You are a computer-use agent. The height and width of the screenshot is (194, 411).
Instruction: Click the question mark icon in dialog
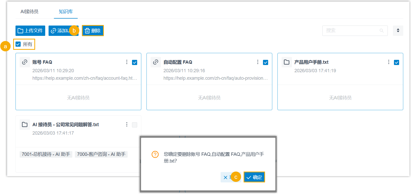click(x=155, y=155)
